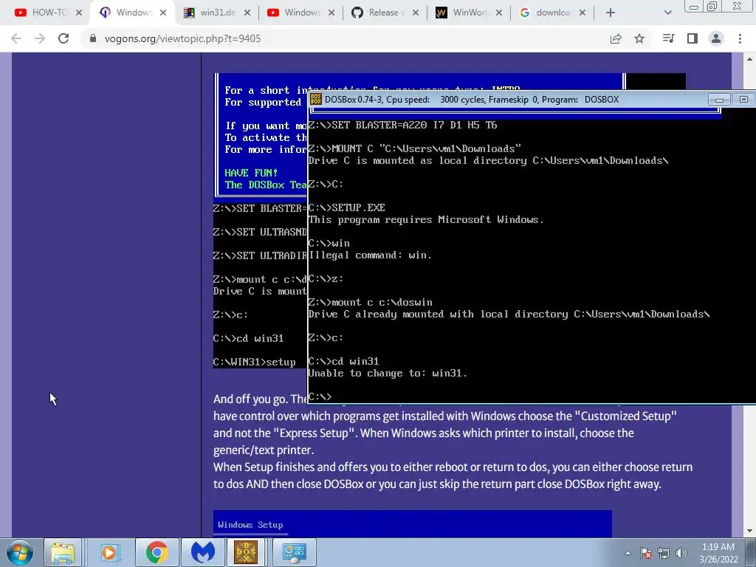
Task: Open a new tab with the plus button
Action: coord(611,13)
